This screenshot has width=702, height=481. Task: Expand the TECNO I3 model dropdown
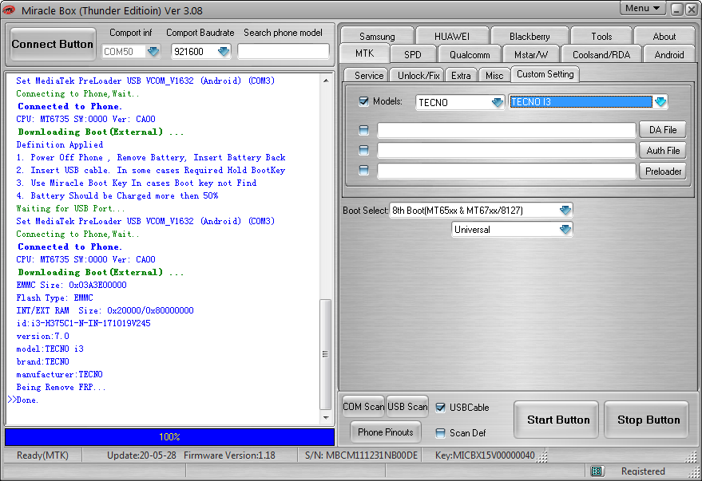coord(660,102)
